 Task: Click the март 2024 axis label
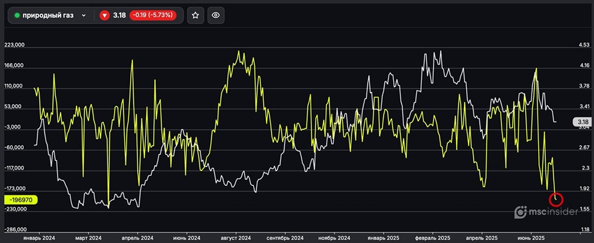[89, 238]
